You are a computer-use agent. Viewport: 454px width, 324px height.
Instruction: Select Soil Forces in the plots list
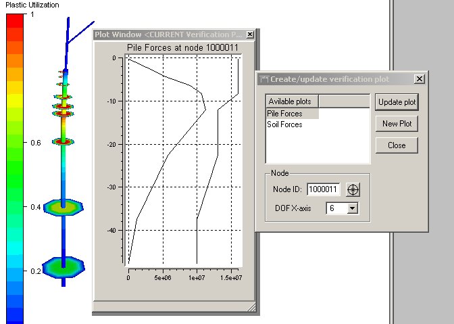click(284, 124)
